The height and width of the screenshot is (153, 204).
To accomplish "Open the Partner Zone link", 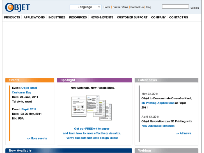I will pyautogui.click(x=120, y=7).
